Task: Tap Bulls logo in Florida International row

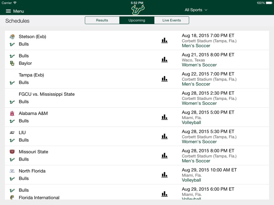Action: point(12,190)
